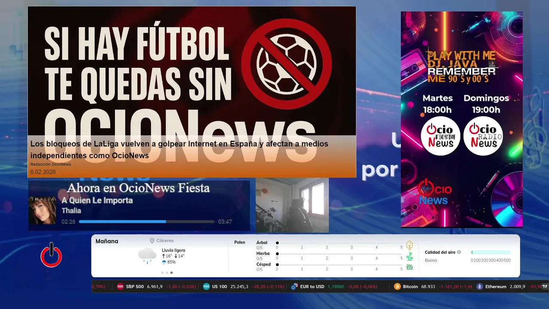Screen dimensions: 549x309
Task: Click the Domingos 19:00h schedule text
Action: [486, 104]
